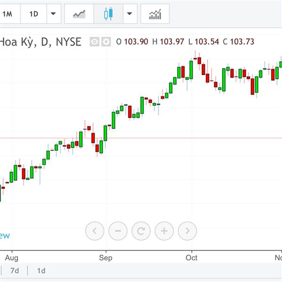Reset the chart with the refresh button
The image size is (282, 282).
coord(141,231)
